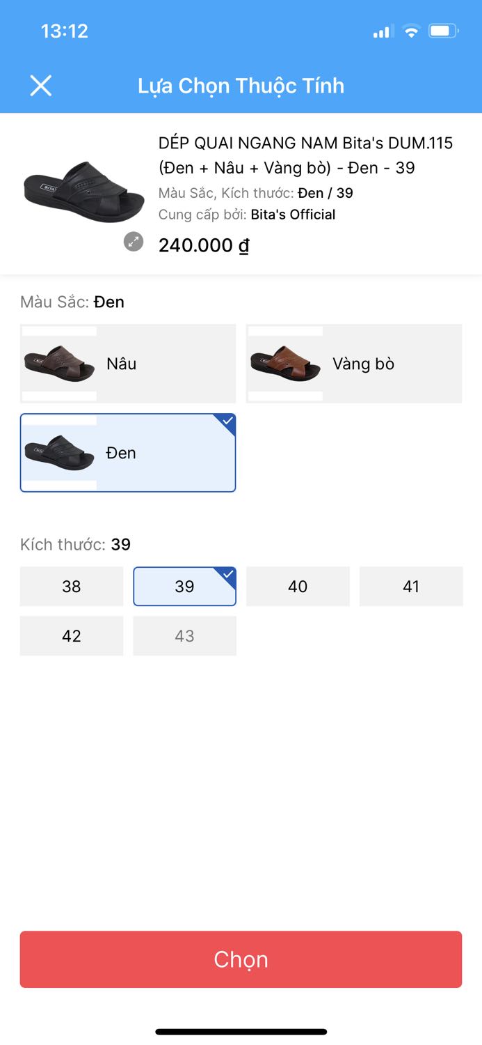
Task: Tap the greyed-out size 43 option
Action: pos(184,636)
